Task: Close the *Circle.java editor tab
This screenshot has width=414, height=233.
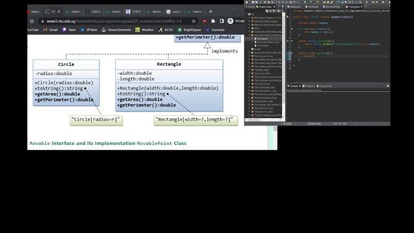Action: coord(362,6)
